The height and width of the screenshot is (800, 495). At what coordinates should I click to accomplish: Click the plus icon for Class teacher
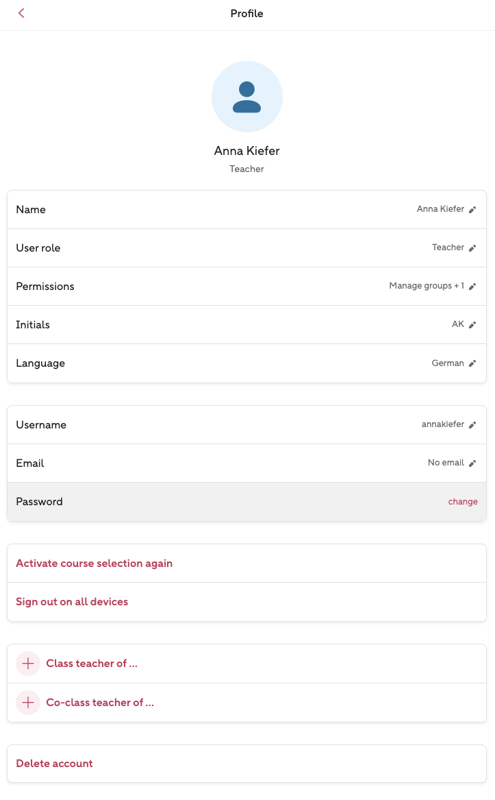[28, 664]
